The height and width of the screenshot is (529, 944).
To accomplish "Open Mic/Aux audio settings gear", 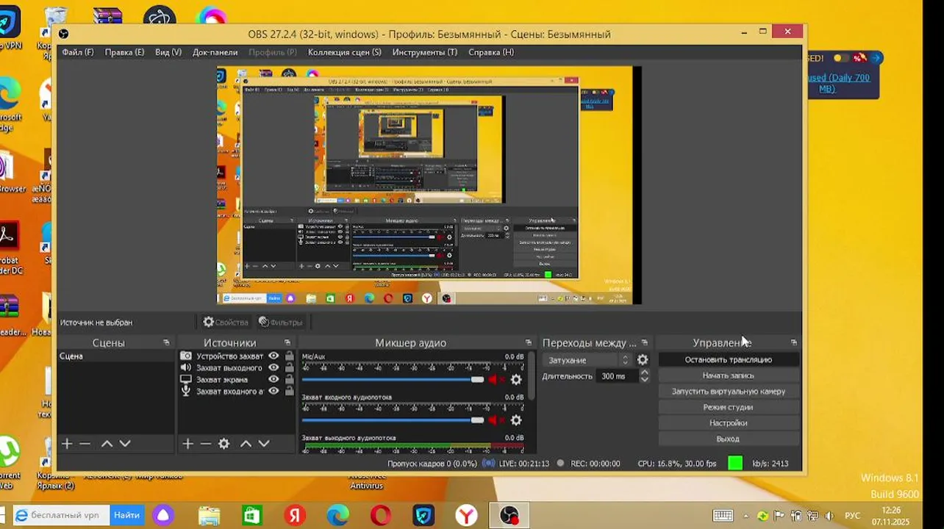I will point(516,380).
